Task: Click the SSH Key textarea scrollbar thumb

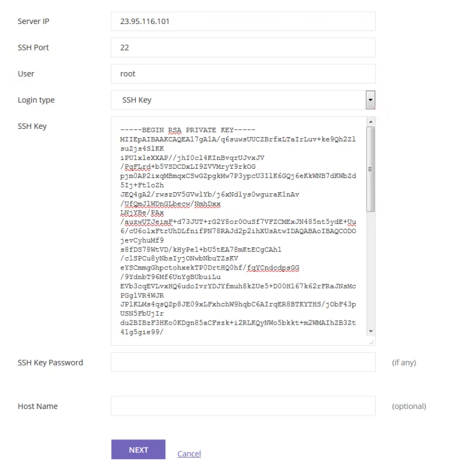Action: (370, 169)
